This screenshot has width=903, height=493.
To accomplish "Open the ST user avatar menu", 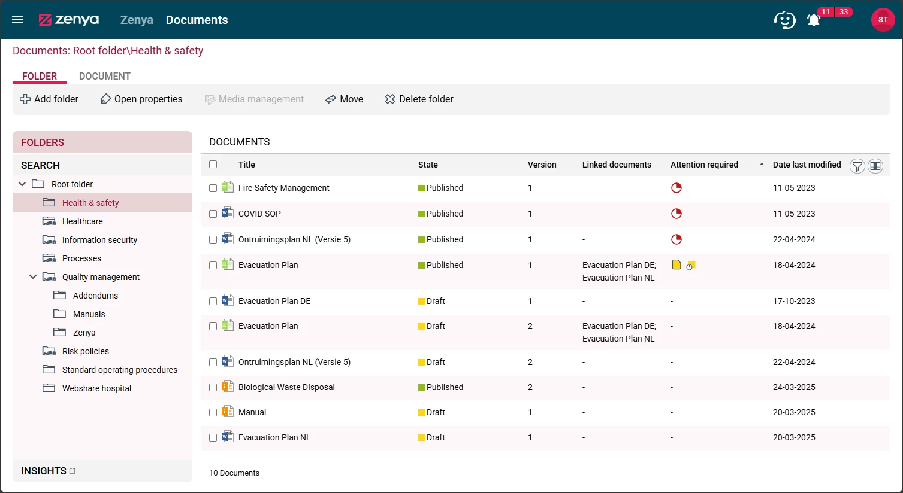I will 882,20.
